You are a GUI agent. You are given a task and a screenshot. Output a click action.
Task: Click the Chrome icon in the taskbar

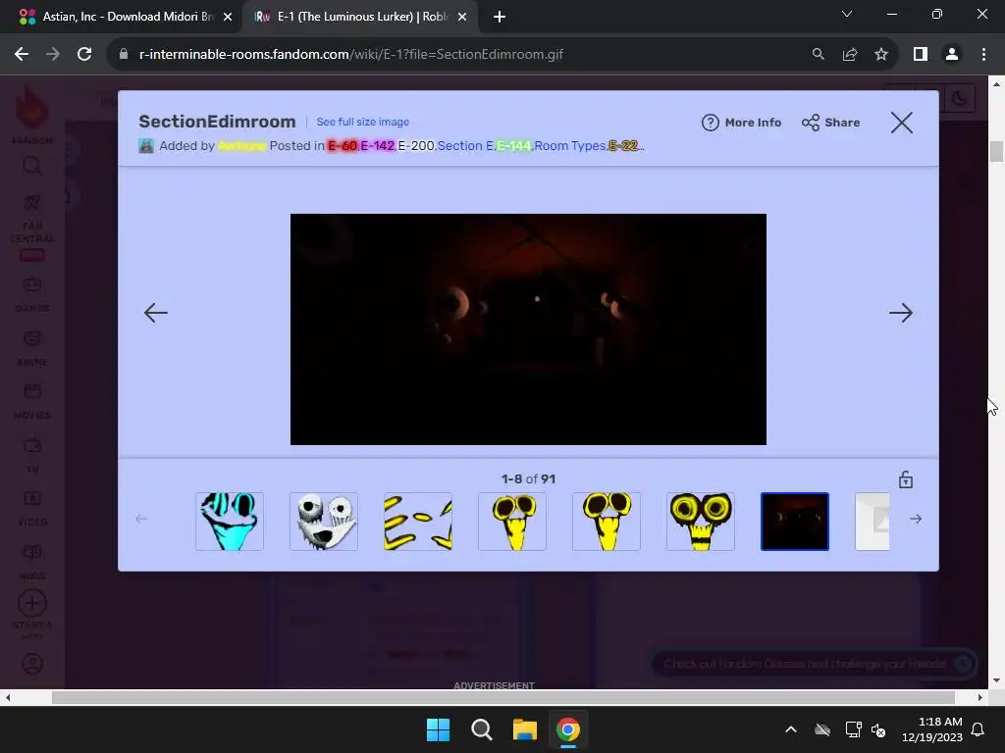tap(568, 729)
